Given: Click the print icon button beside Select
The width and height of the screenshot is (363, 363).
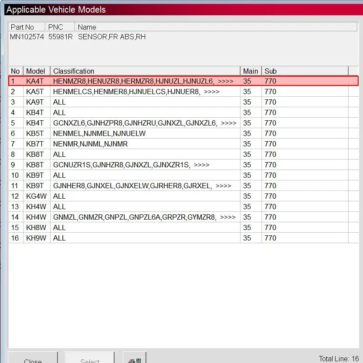Looking at the screenshot, I should [x=135, y=358].
